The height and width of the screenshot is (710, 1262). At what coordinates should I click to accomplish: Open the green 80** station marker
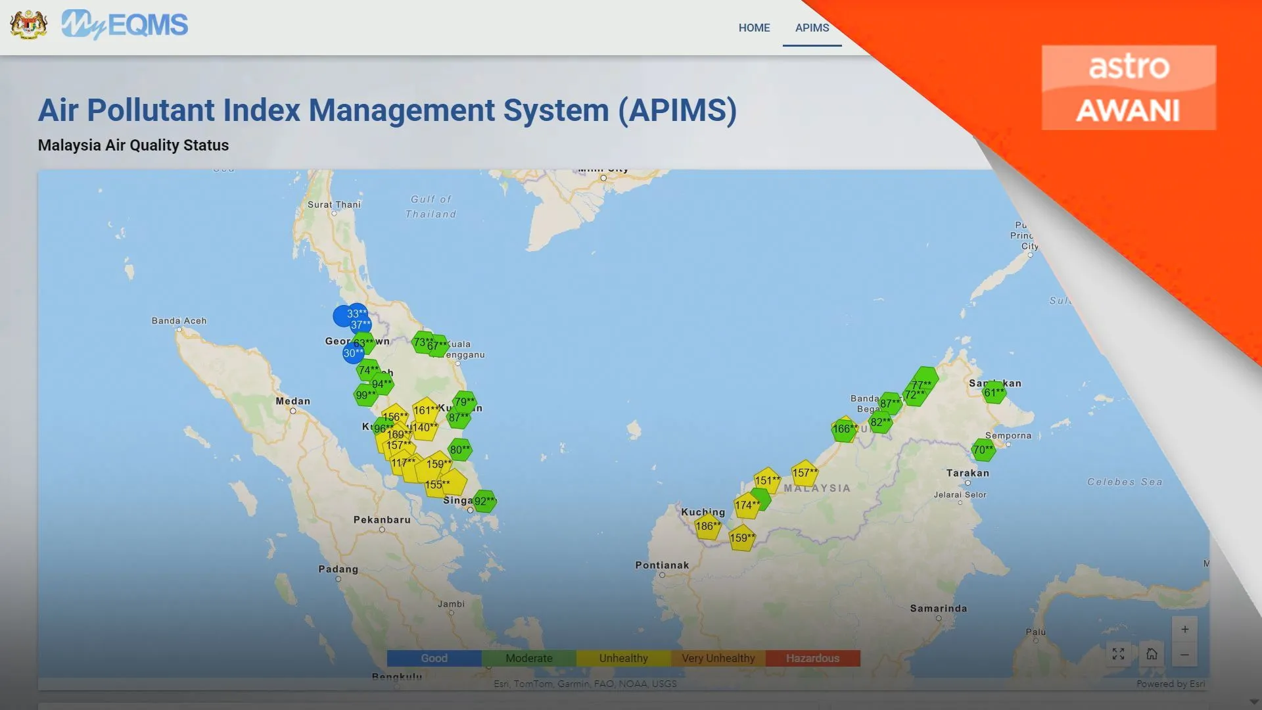pos(460,450)
